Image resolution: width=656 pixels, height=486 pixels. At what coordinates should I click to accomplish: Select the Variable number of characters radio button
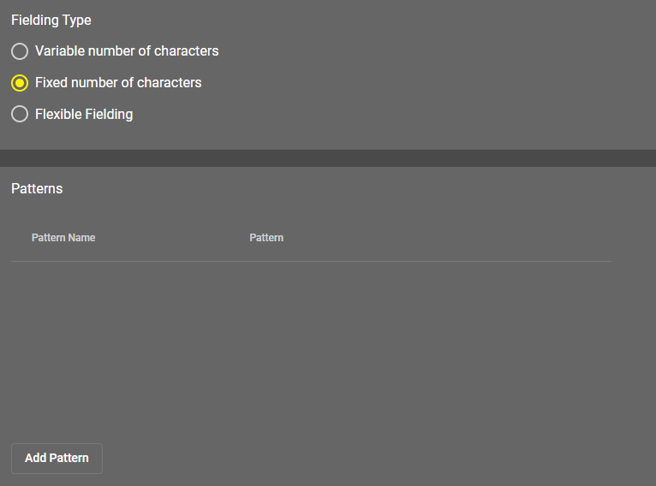[x=20, y=51]
